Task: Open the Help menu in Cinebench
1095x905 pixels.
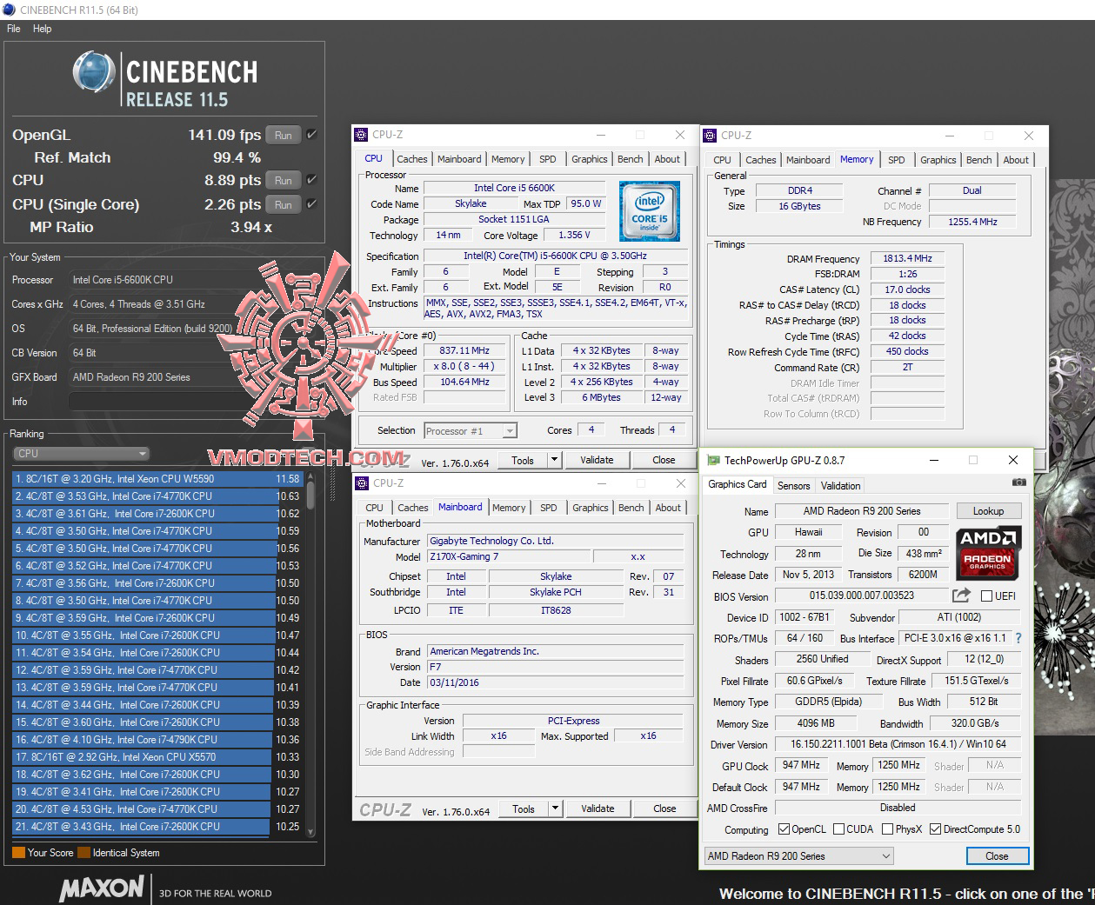Action: (x=43, y=29)
